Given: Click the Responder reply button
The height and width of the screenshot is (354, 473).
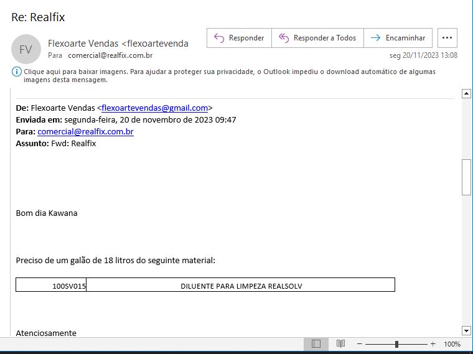Looking at the screenshot, I should pos(239,38).
